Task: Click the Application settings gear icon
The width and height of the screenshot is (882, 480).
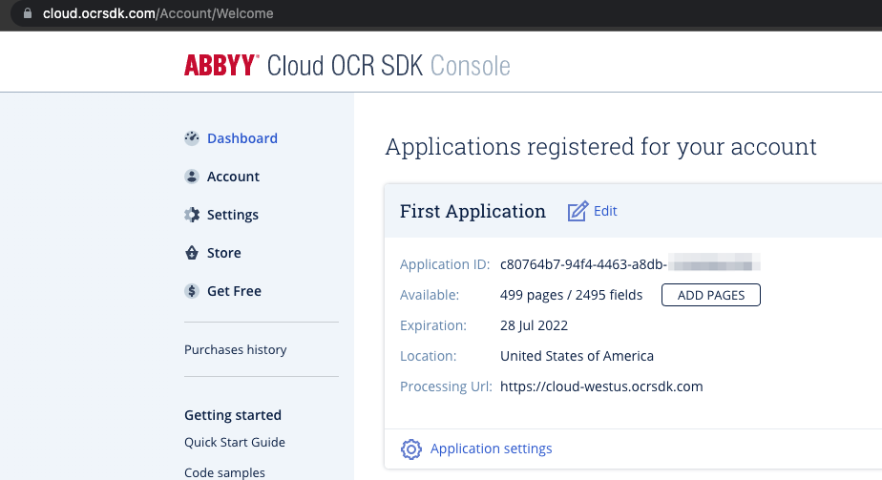Action: click(411, 449)
